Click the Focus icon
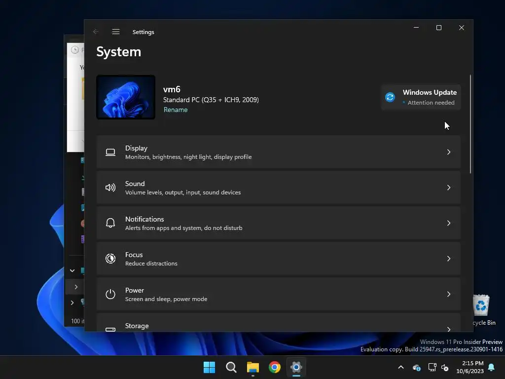The height and width of the screenshot is (379, 505). pos(110,259)
